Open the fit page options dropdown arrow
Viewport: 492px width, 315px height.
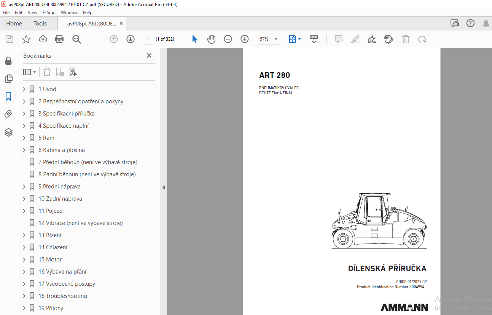pos(299,39)
